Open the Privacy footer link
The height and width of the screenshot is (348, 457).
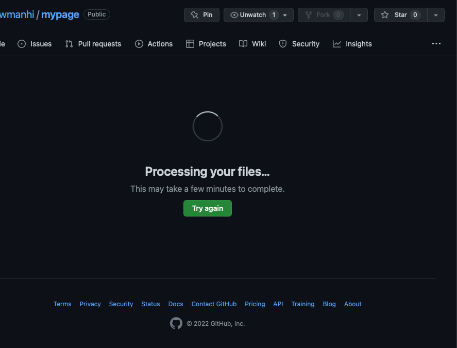(90, 304)
